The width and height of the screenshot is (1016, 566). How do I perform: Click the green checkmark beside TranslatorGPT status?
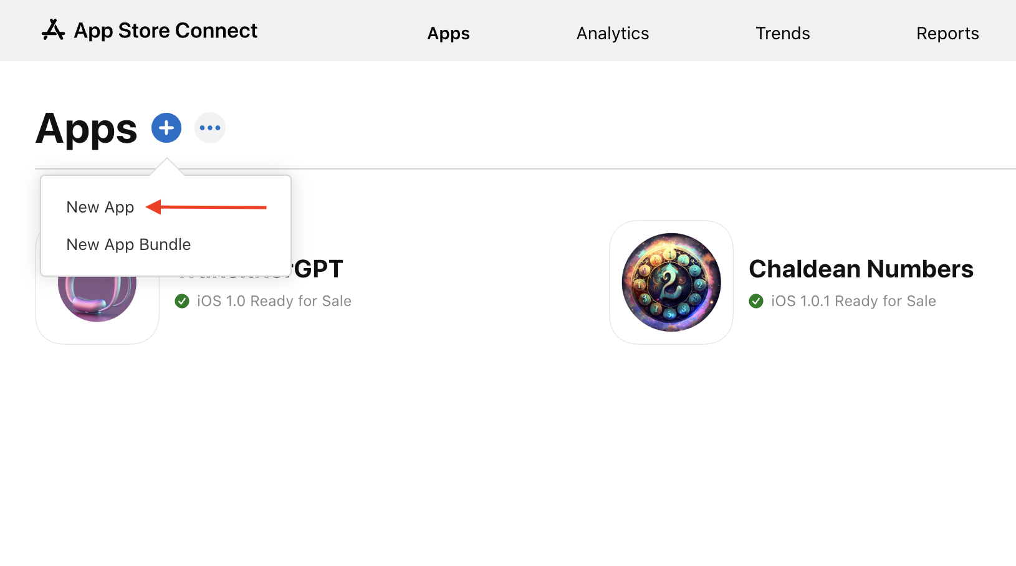click(x=181, y=301)
